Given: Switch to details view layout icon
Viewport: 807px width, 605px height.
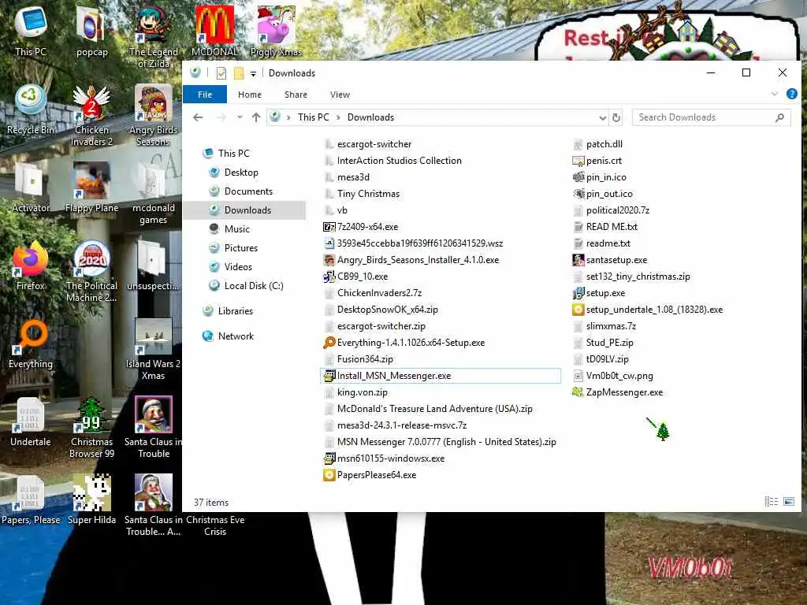Looking at the screenshot, I should (771, 501).
